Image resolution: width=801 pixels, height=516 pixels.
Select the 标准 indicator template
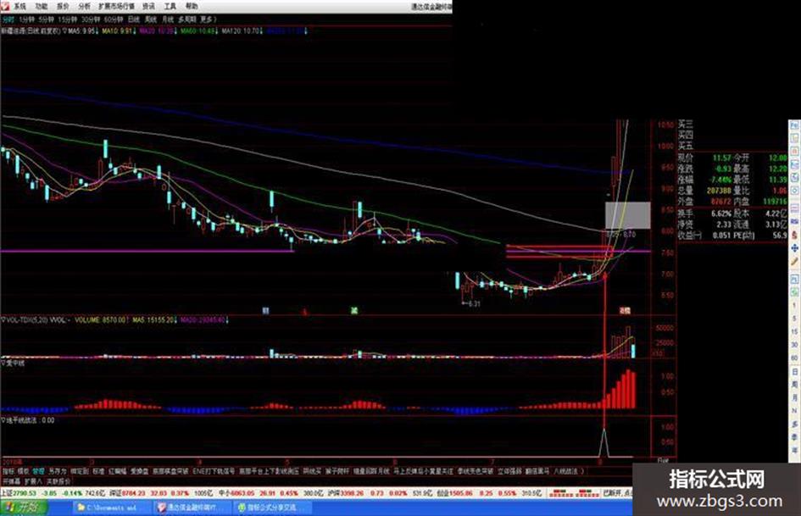click(98, 471)
